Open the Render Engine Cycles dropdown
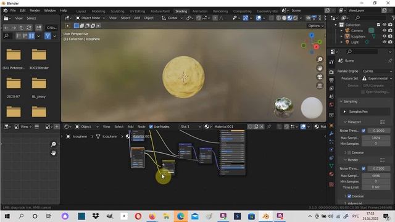Viewport: 395px width, 222px height. 377,72
